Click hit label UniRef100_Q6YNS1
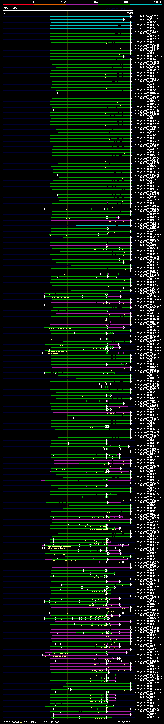The width and height of the screenshot is (164, 724). tap(147, 39)
